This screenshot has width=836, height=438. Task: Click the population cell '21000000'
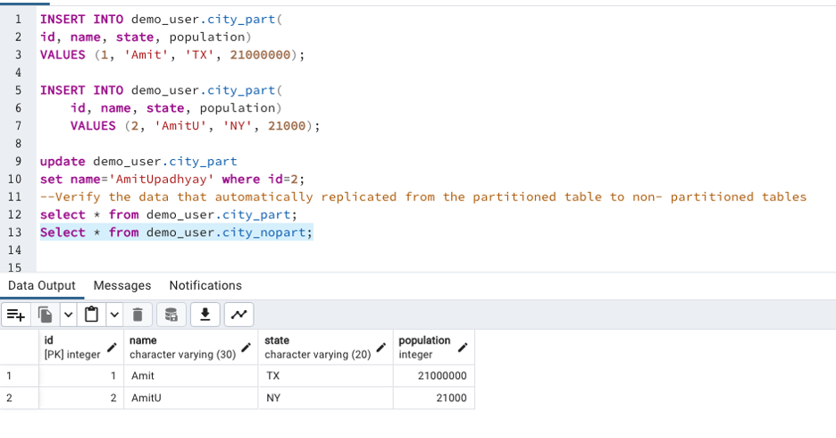coord(433,375)
